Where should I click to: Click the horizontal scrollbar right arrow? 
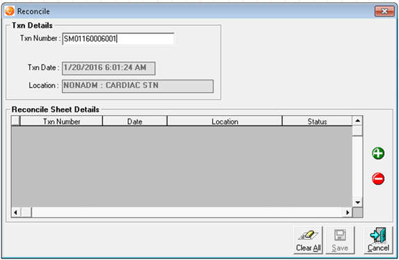click(x=348, y=212)
